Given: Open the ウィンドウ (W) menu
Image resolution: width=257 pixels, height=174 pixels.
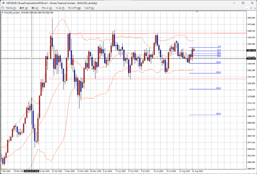Looking at the screenshot, I should (74, 8).
